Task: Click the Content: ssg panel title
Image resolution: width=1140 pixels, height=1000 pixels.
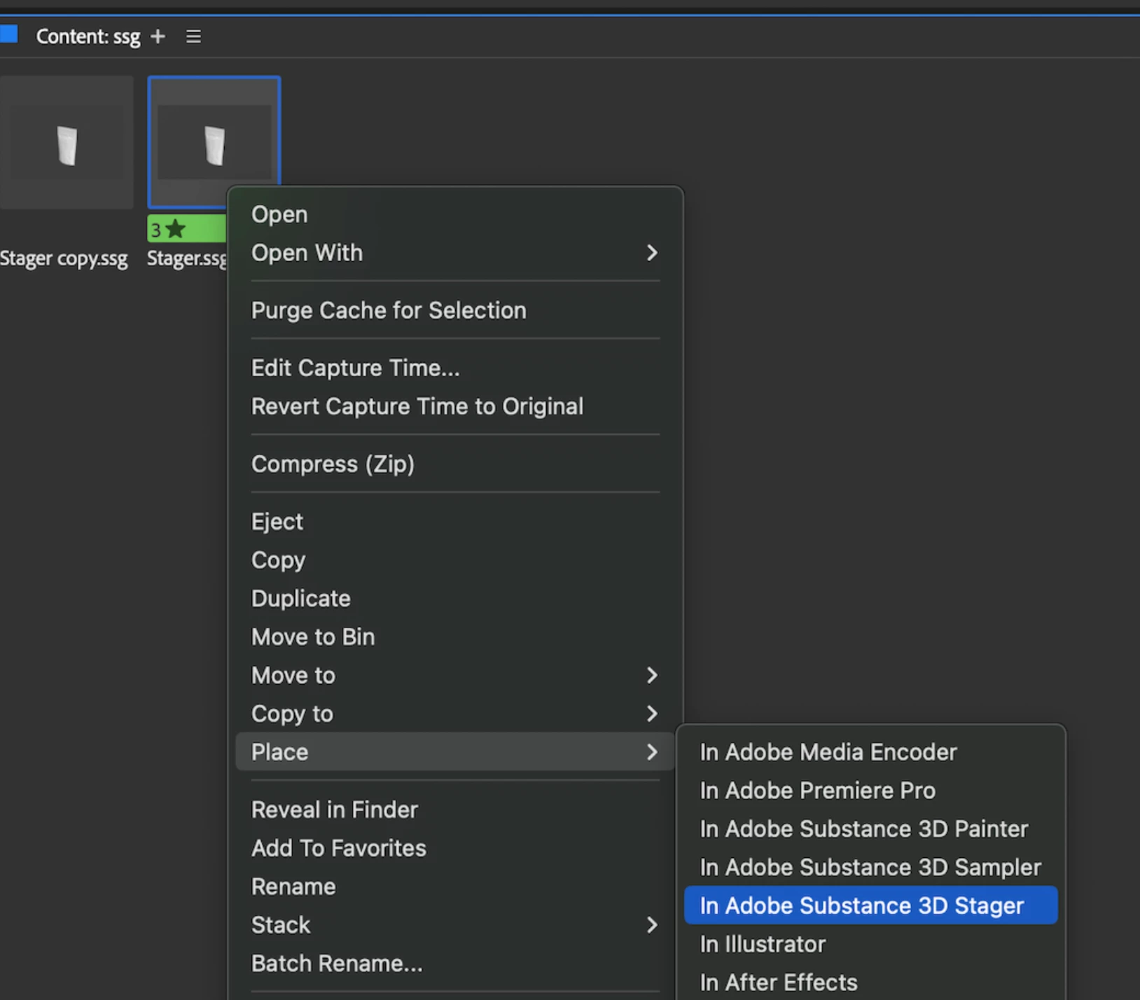Action: [88, 36]
